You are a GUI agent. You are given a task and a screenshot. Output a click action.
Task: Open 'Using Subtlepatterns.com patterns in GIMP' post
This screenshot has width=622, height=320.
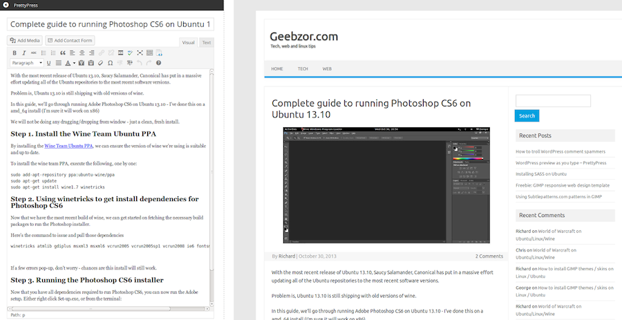point(559,196)
